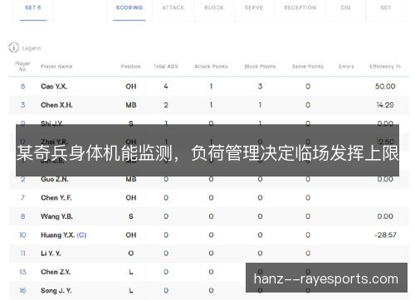Click player number 13 link
This screenshot has height=300, width=415.
[x=22, y=272]
